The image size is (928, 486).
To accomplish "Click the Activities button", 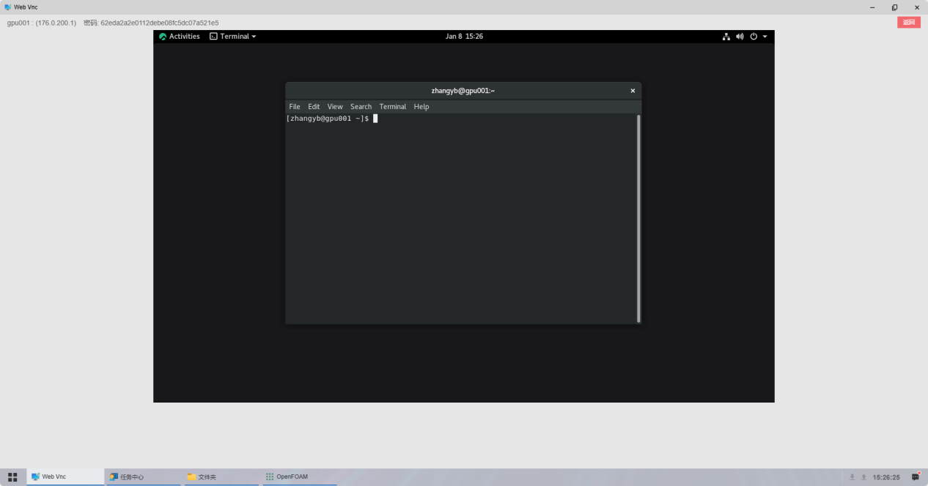I will (180, 37).
